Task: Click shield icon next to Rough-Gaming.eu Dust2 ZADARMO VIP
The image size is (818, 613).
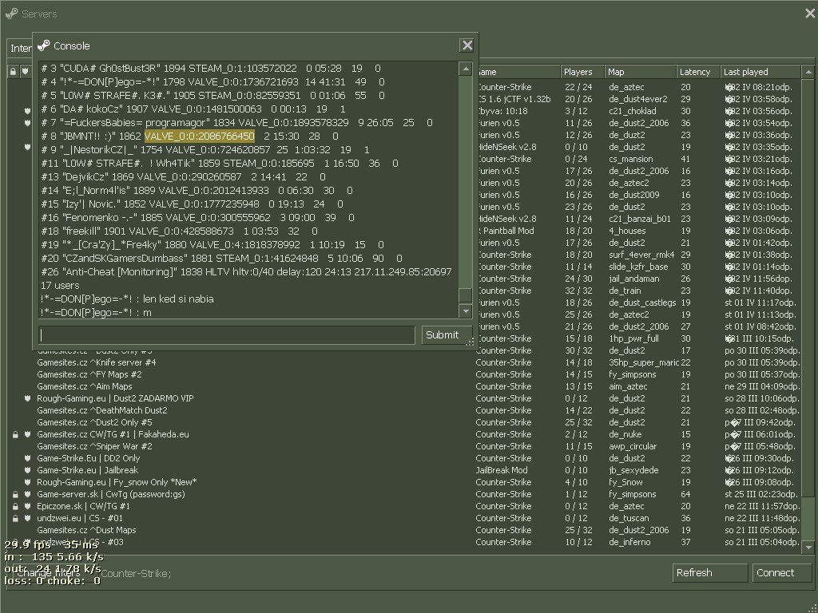Action: point(27,398)
